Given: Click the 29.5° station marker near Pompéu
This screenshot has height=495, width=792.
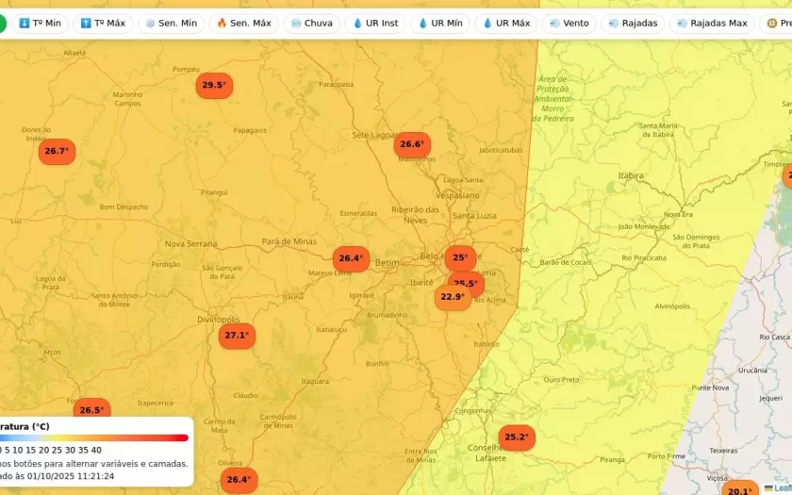Looking at the screenshot, I should 214,85.
